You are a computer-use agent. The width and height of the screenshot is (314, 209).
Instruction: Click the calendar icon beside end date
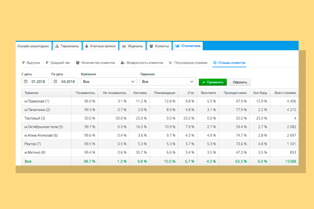coord(56,82)
